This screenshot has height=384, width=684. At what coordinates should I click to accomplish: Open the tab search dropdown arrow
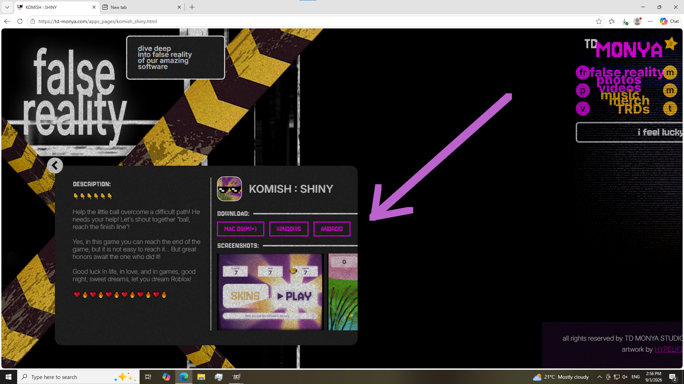7,7
